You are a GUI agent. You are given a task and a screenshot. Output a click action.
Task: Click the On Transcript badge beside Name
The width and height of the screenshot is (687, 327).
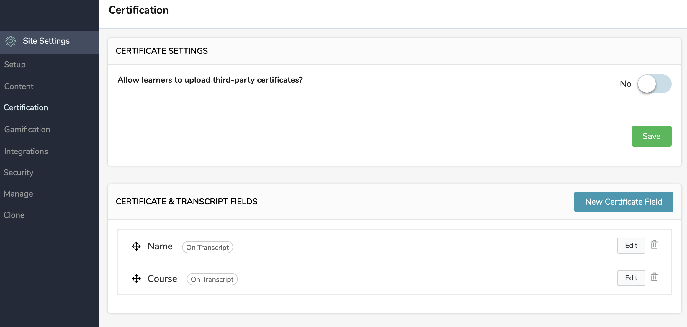coord(207,247)
